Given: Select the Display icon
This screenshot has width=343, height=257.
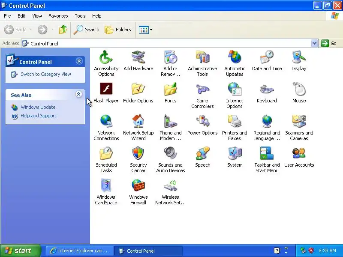Looking at the screenshot, I should 299,60.
